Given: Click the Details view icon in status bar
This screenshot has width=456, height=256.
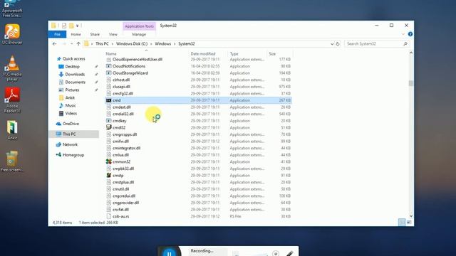Looking at the screenshot, I should tap(402, 223).
